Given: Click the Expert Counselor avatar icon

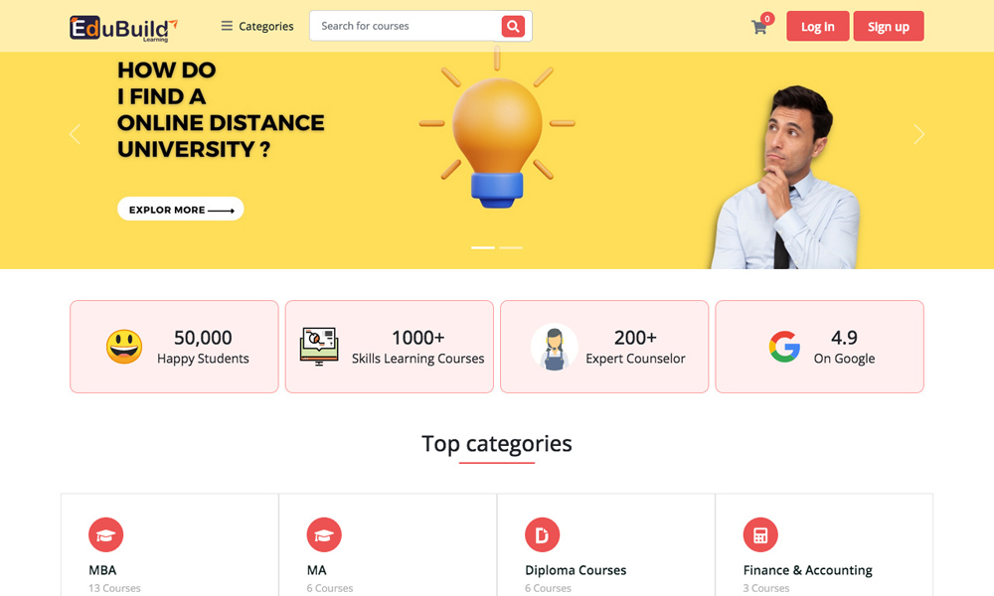Looking at the screenshot, I should pos(554,347).
